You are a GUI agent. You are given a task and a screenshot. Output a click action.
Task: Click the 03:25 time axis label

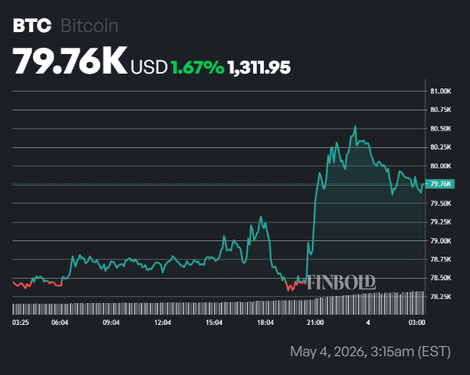20,323
